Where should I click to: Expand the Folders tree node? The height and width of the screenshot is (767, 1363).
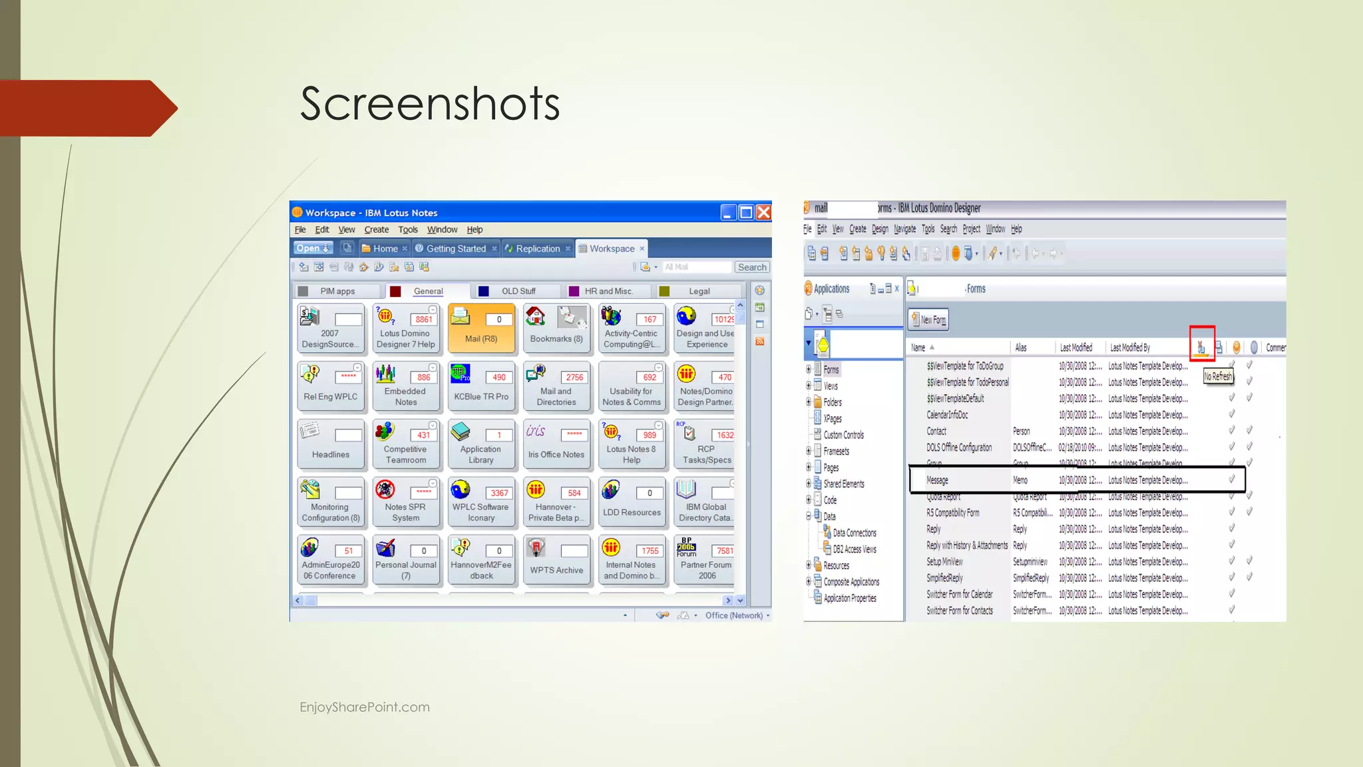click(809, 401)
